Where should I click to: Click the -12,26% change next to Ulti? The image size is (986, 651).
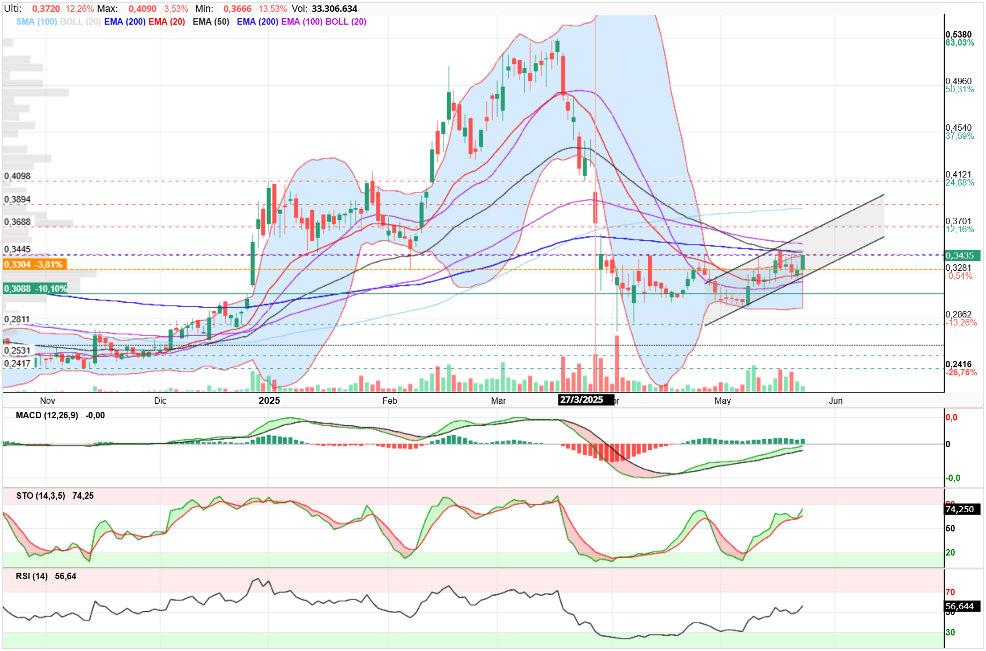point(78,9)
